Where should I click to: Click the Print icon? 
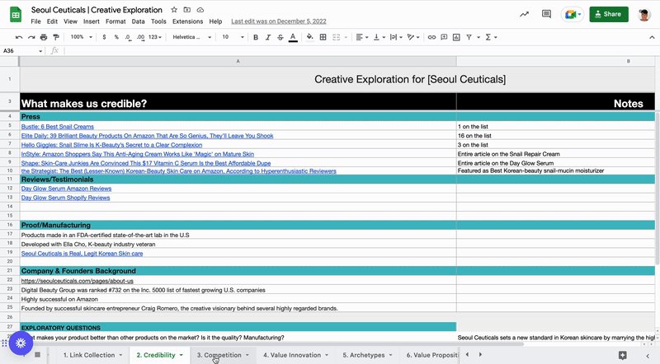point(44,37)
